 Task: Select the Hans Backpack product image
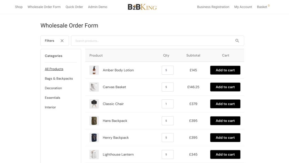94,121
